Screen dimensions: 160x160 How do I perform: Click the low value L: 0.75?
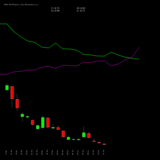tap(81, 11)
